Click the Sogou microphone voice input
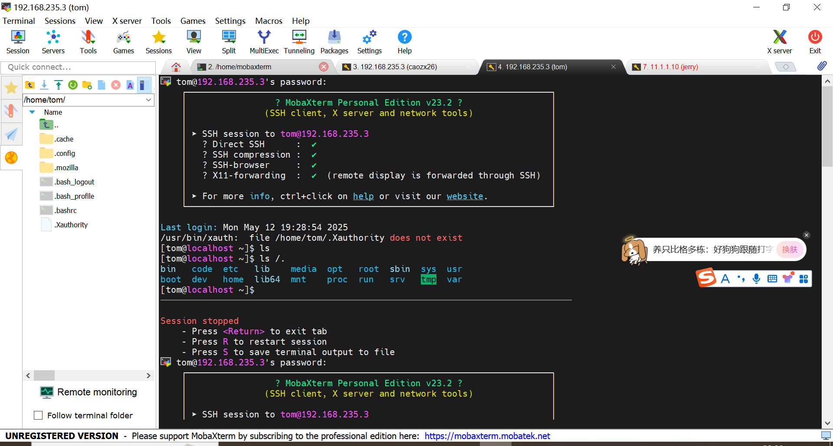This screenshot has width=833, height=446. [756, 279]
